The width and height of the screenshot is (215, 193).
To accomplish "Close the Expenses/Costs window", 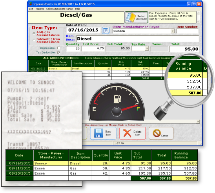I will tap(199, 4).
